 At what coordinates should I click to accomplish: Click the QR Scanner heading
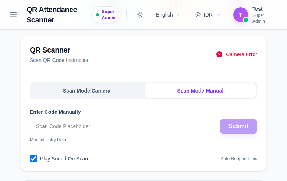tap(50, 50)
